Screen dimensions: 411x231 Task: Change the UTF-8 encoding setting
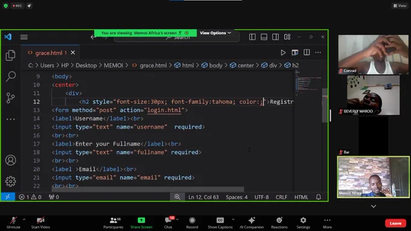point(262,197)
